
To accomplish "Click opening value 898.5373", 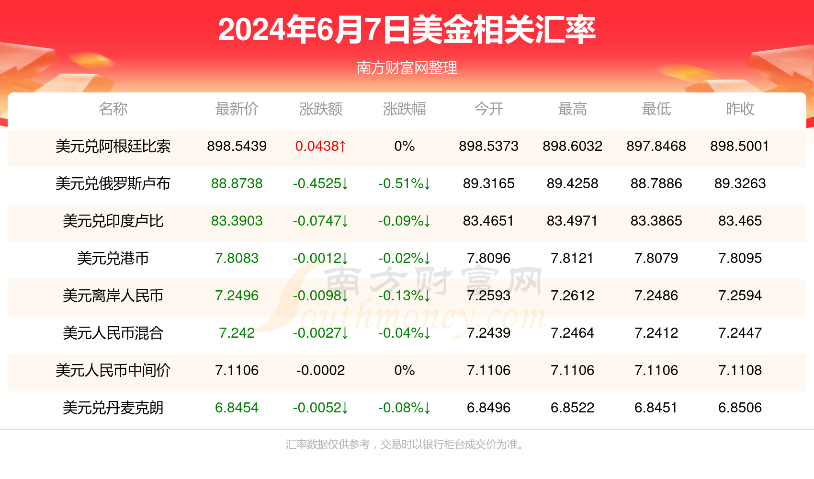I will coord(488,146).
